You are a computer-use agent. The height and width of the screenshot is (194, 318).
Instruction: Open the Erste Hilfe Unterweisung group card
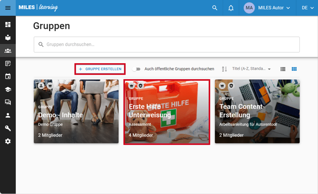tap(167, 112)
